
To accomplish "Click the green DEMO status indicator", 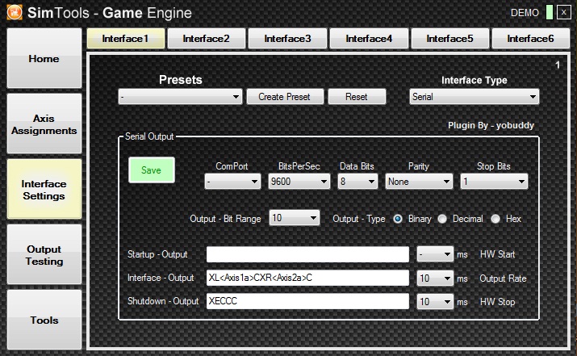I will click(549, 13).
